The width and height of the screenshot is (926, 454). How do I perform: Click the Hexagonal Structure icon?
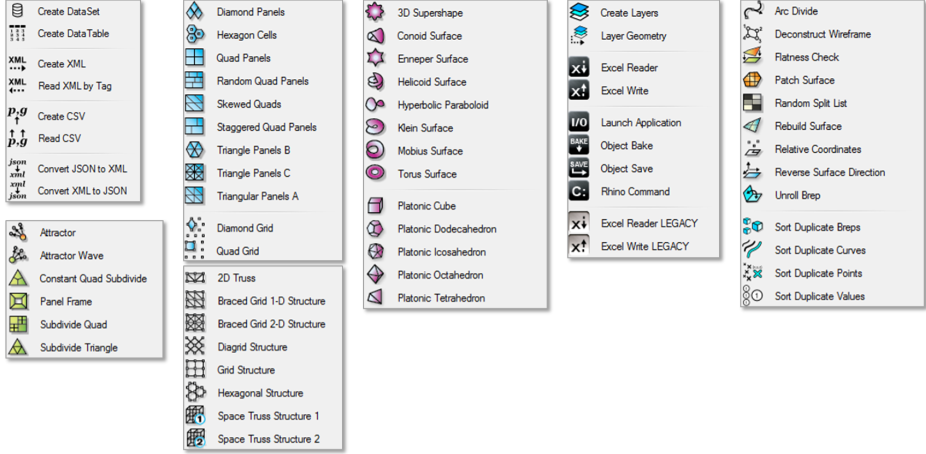pos(195,392)
